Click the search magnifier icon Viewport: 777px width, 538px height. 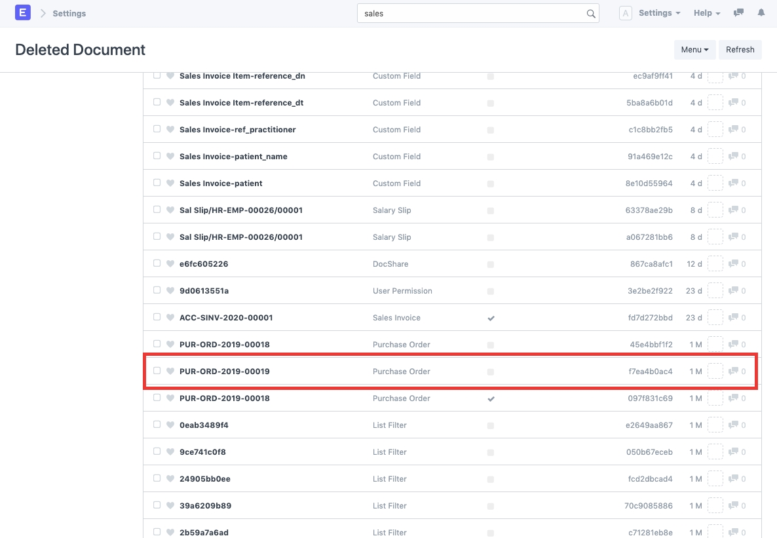point(590,14)
